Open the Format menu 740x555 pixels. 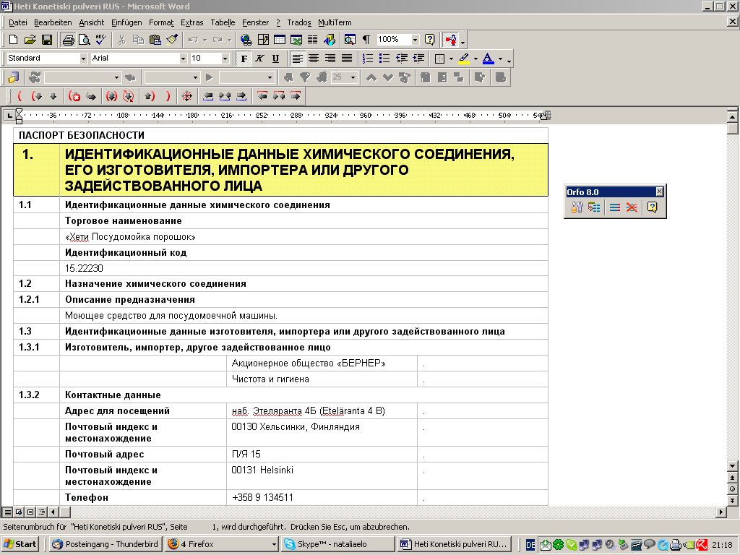pos(161,22)
